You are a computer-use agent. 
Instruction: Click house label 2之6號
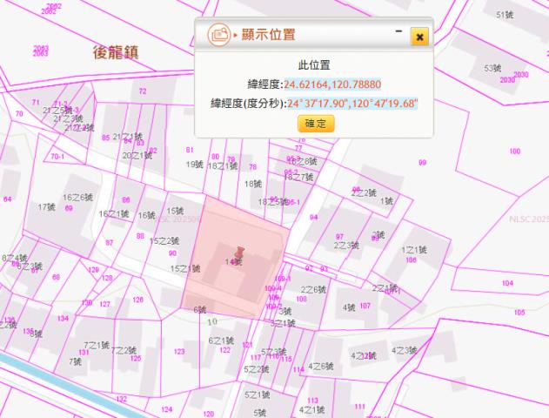coord(313,289)
